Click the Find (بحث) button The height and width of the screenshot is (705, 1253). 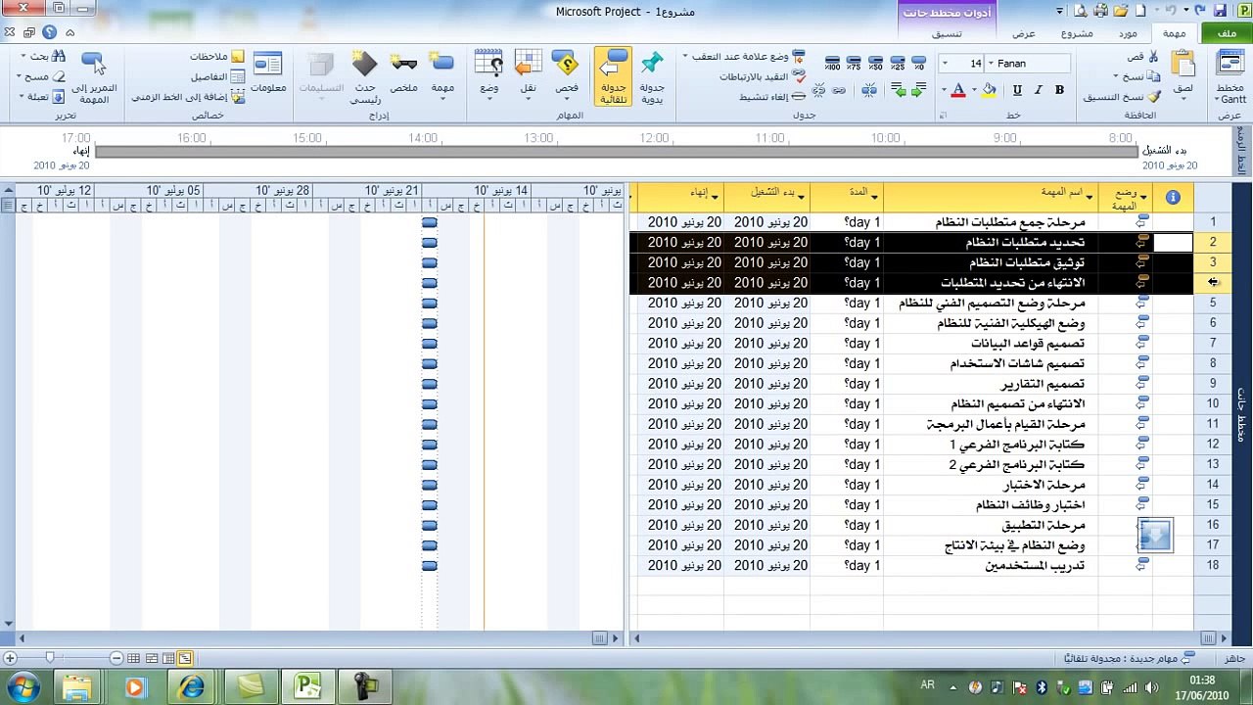pos(43,57)
